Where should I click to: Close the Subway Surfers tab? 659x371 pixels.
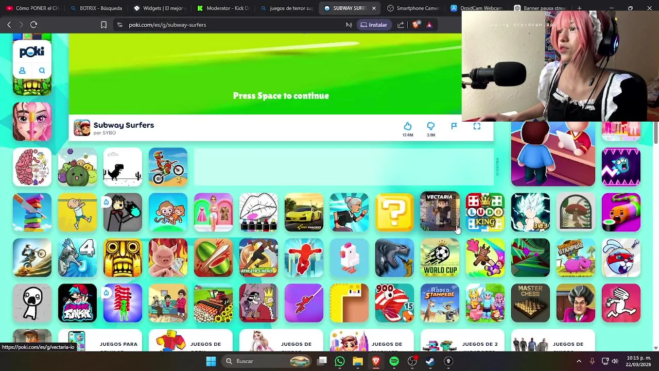(374, 8)
